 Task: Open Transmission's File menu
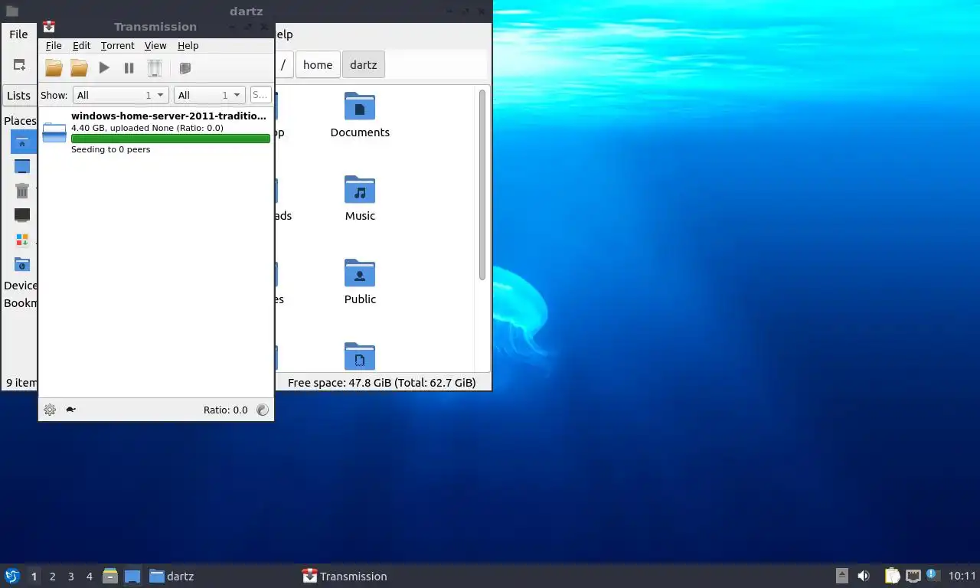pos(54,46)
